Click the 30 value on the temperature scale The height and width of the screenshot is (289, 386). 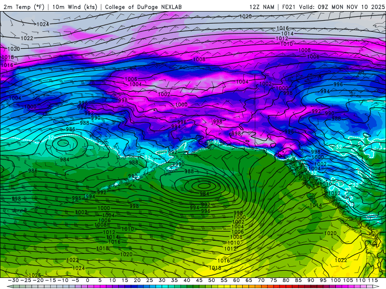click(x=162, y=280)
